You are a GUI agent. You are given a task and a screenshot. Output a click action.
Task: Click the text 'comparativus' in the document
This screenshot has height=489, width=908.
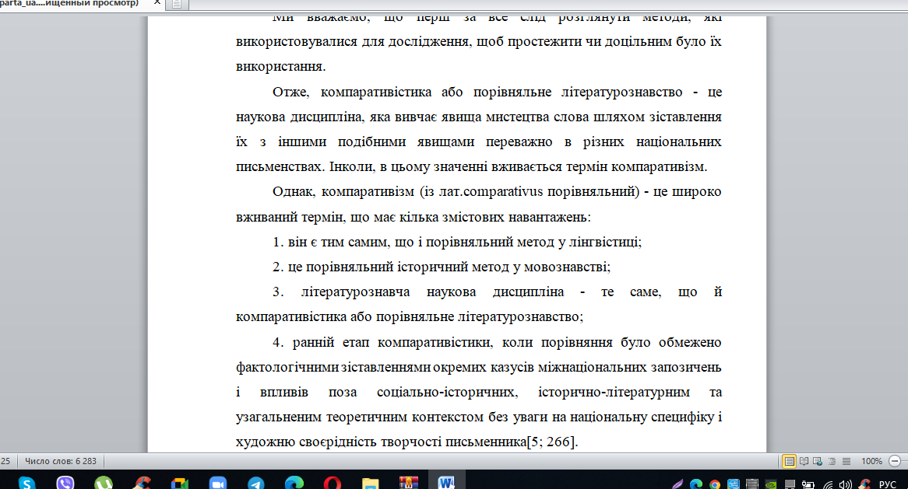503,192
